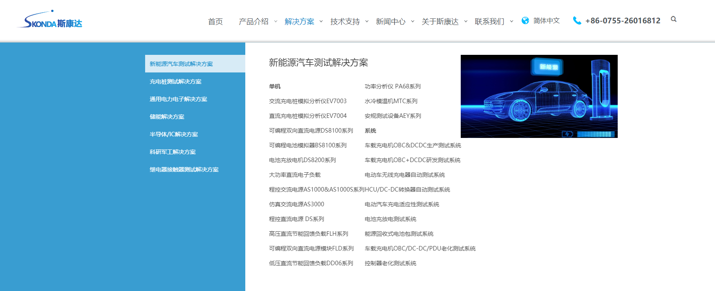This screenshot has width=715, height=291.
Task: Expand the 新闻中心 dropdown chevron
Action: pyautogui.click(x=412, y=21)
